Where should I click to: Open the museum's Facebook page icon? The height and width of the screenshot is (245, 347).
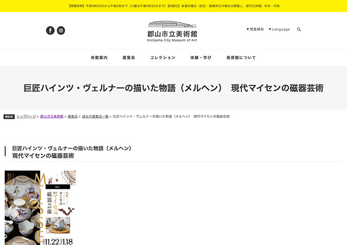tap(50, 30)
